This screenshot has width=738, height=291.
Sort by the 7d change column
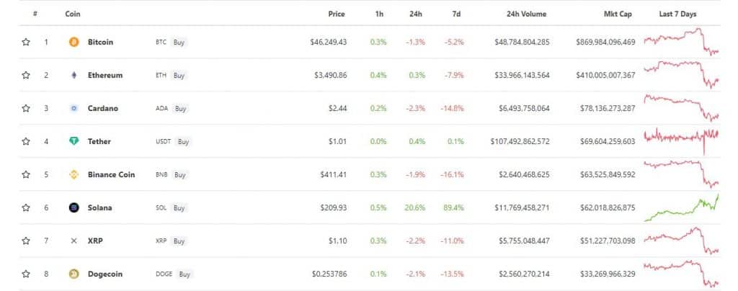tap(456, 14)
